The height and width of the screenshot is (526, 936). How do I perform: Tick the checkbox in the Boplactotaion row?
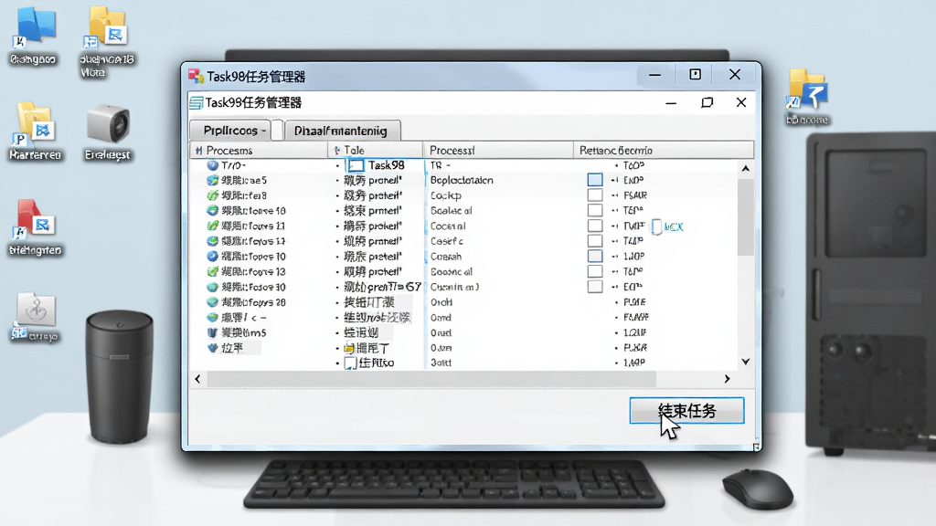[594, 180]
